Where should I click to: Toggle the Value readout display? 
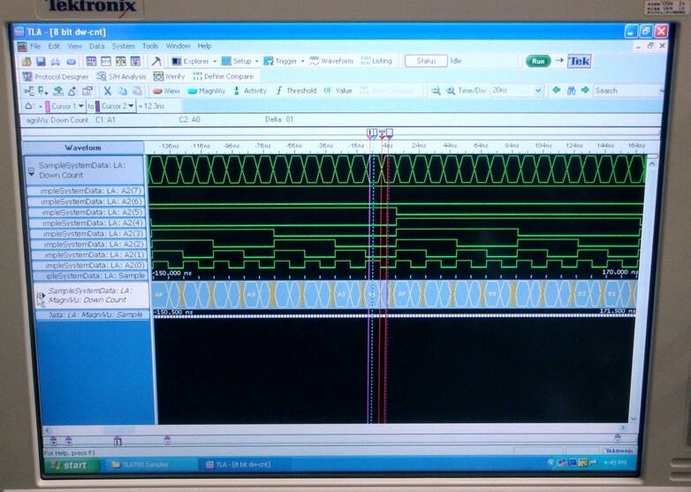(x=338, y=91)
